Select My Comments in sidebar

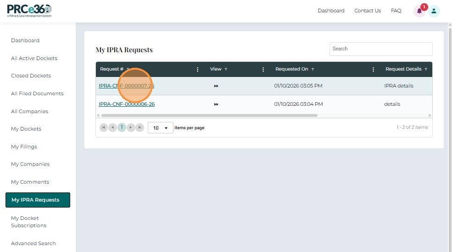point(30,182)
